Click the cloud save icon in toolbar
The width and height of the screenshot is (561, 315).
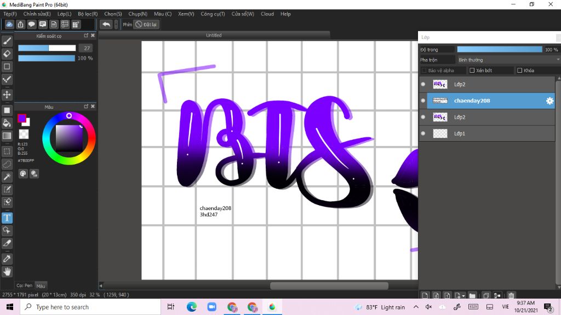(9, 24)
